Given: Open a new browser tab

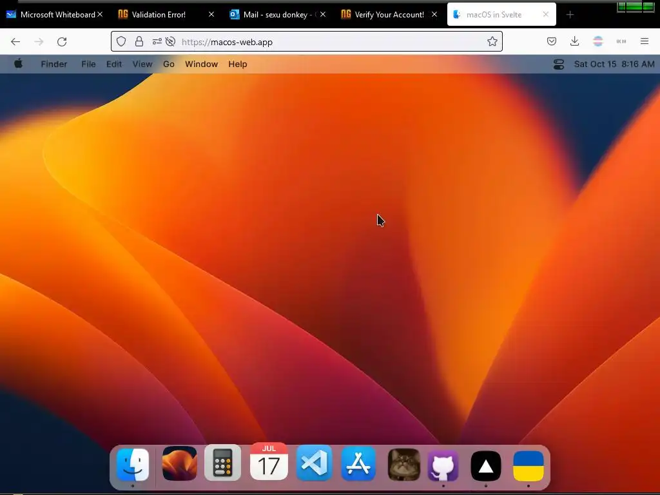Looking at the screenshot, I should click(x=570, y=15).
